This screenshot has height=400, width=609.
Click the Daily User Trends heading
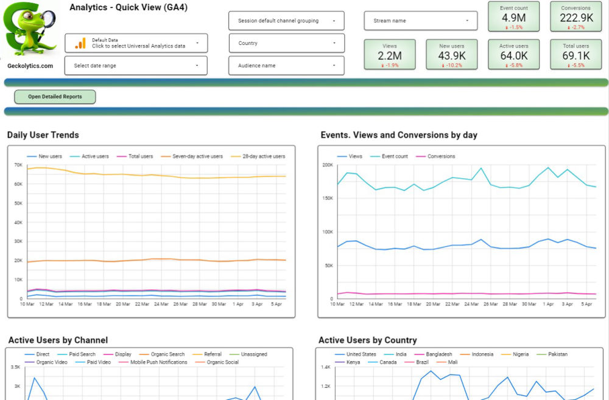(x=43, y=136)
